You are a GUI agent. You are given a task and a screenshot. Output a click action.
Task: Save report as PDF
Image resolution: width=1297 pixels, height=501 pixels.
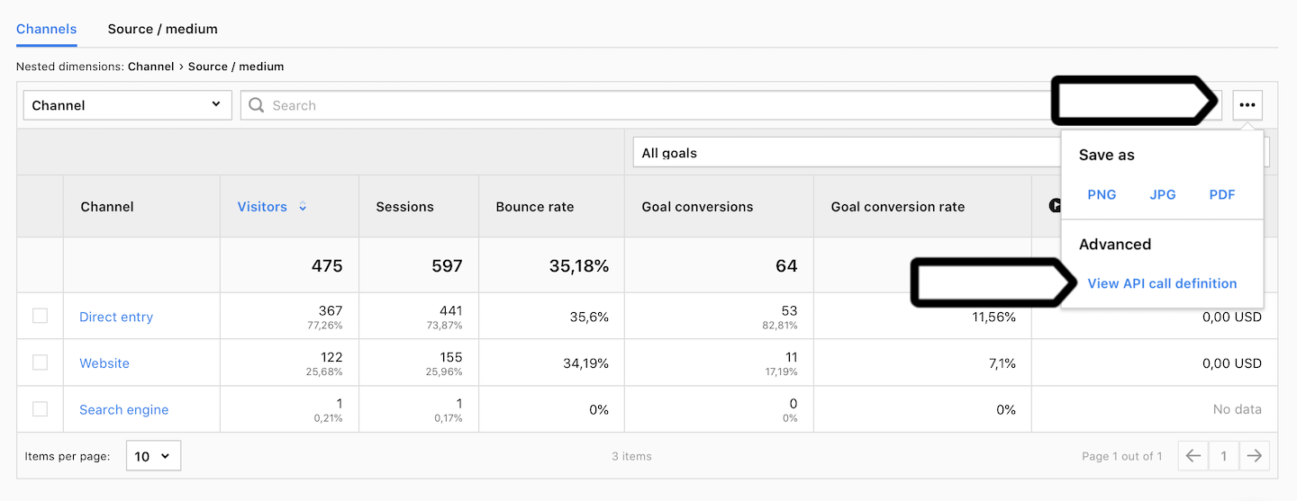tap(1222, 194)
